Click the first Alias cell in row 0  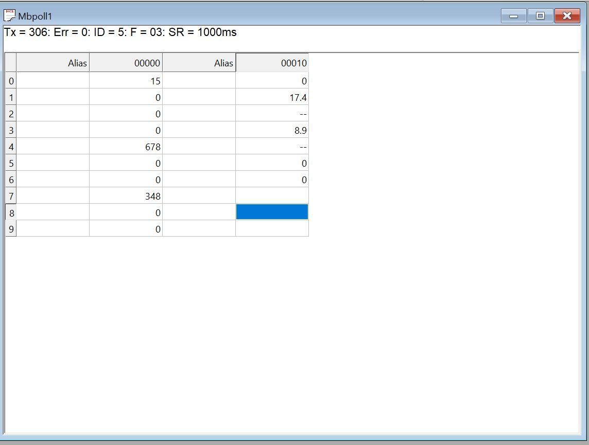(x=53, y=81)
